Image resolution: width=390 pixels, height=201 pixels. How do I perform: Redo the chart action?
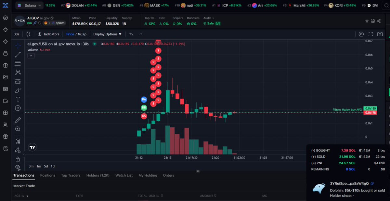[140, 34]
